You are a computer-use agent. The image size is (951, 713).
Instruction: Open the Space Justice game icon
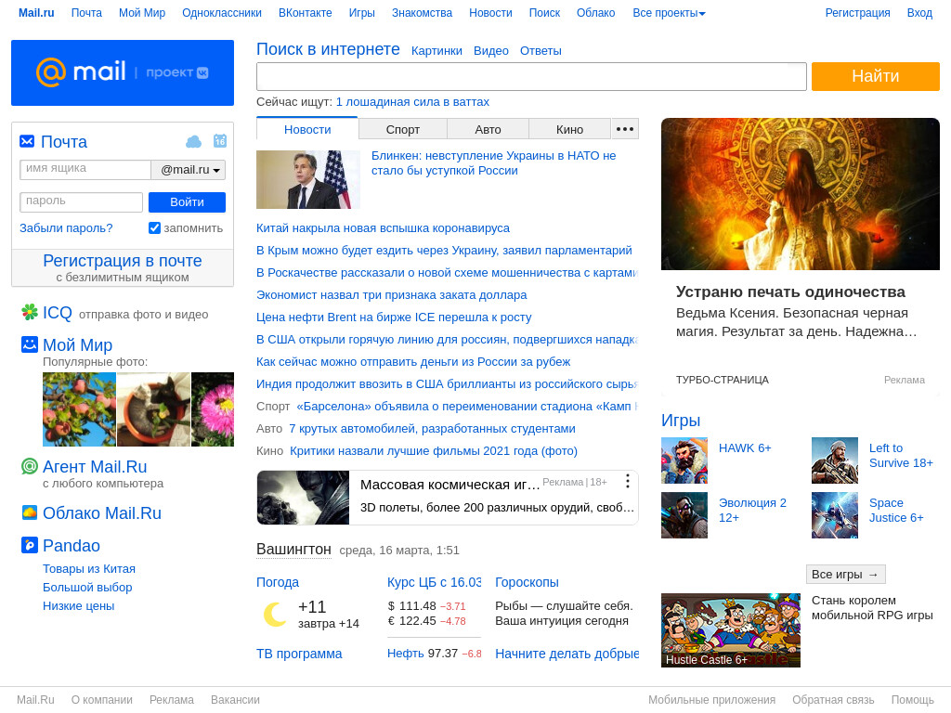pos(835,515)
